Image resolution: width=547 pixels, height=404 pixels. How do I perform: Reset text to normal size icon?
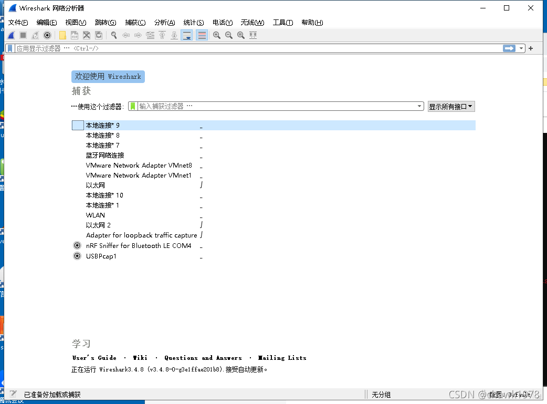pyautogui.click(x=241, y=35)
